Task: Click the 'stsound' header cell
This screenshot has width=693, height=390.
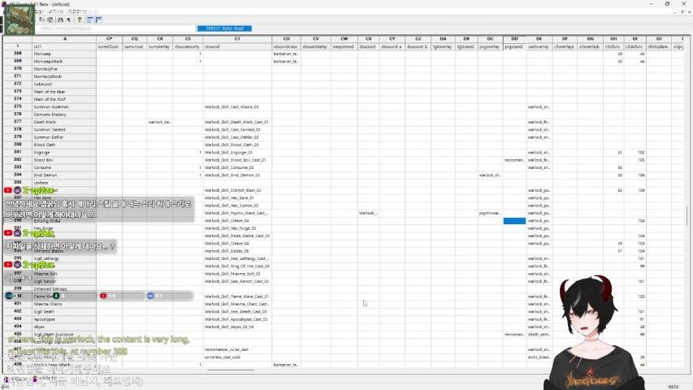Action: [x=237, y=46]
